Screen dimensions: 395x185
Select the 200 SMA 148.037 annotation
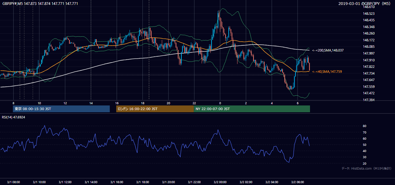(328, 50)
